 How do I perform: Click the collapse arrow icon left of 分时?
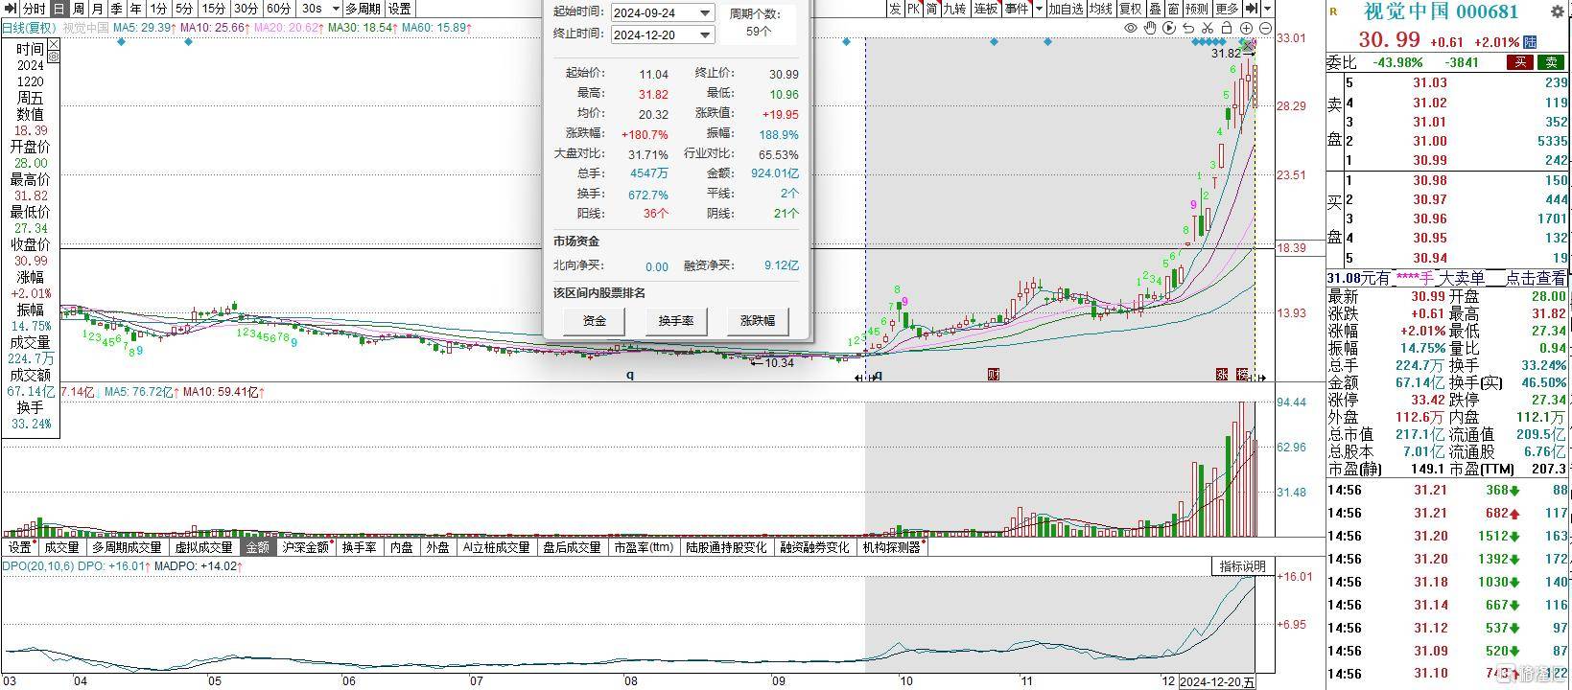click(10, 9)
